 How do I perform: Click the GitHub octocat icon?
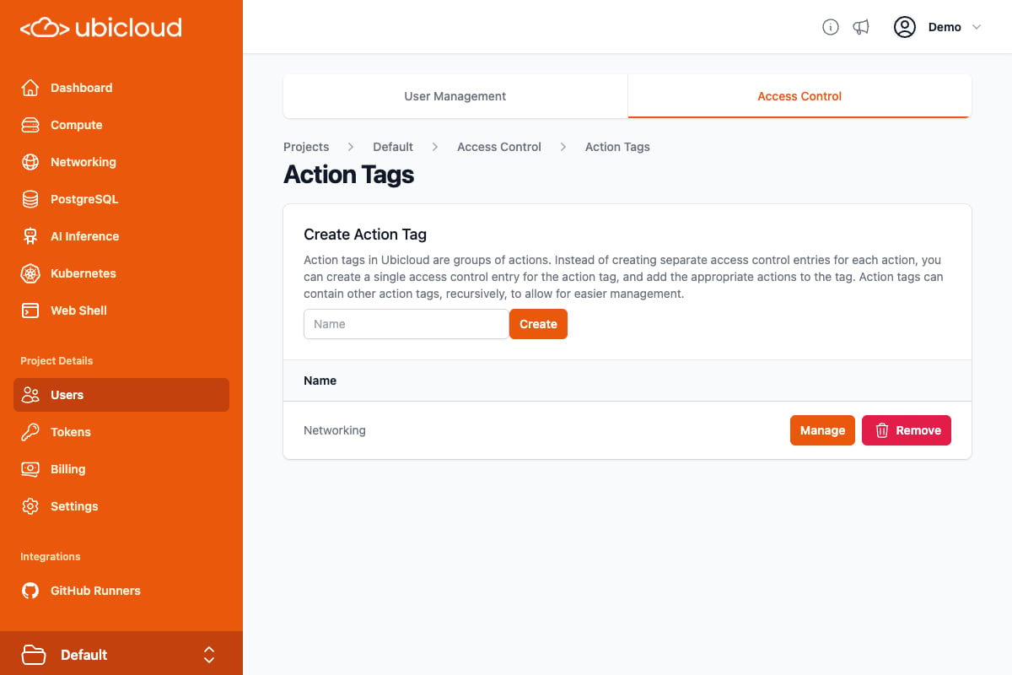[x=30, y=591]
